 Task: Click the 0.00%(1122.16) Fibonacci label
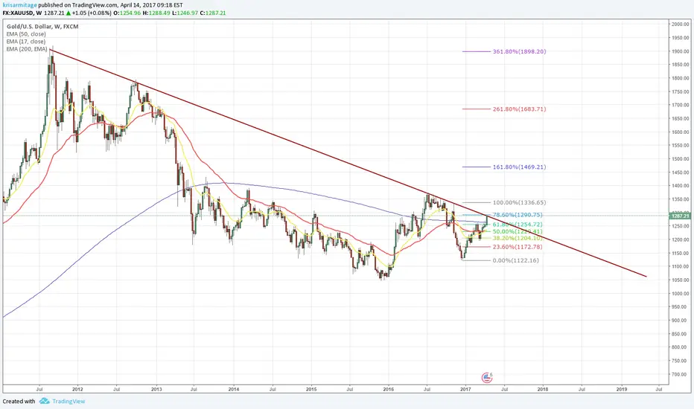pyautogui.click(x=515, y=260)
